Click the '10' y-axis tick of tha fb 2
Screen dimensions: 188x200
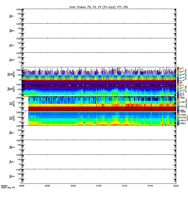(20, 62)
